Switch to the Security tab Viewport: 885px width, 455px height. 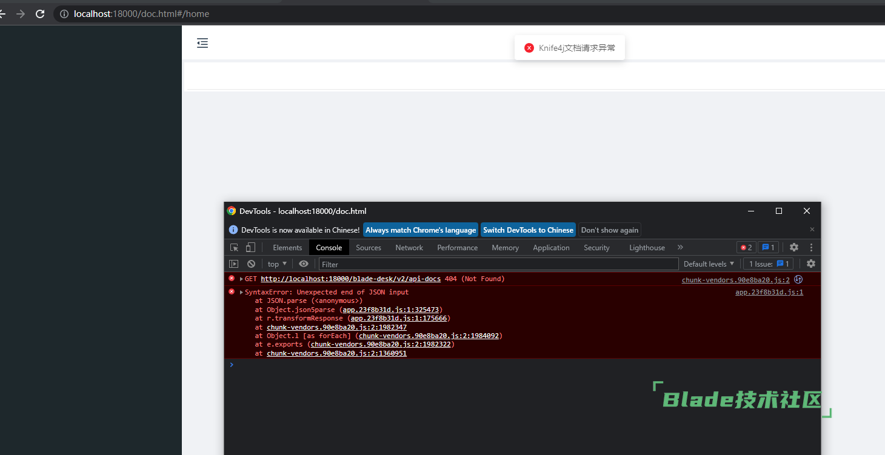click(596, 247)
